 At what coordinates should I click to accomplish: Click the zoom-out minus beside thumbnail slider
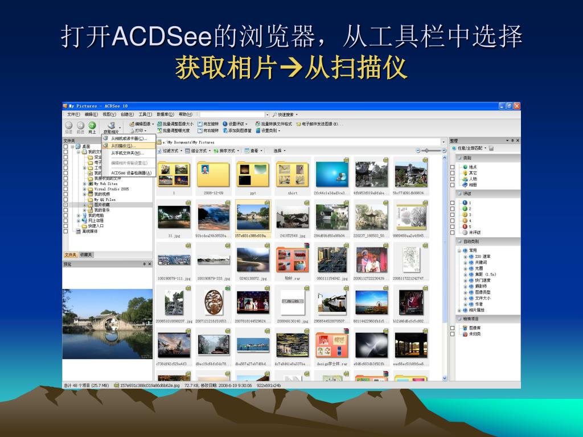coord(418,150)
